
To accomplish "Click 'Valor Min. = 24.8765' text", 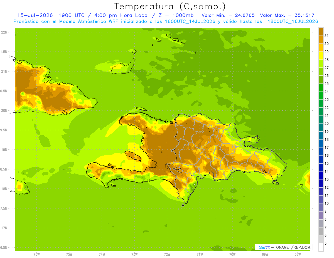I will (228, 15).
